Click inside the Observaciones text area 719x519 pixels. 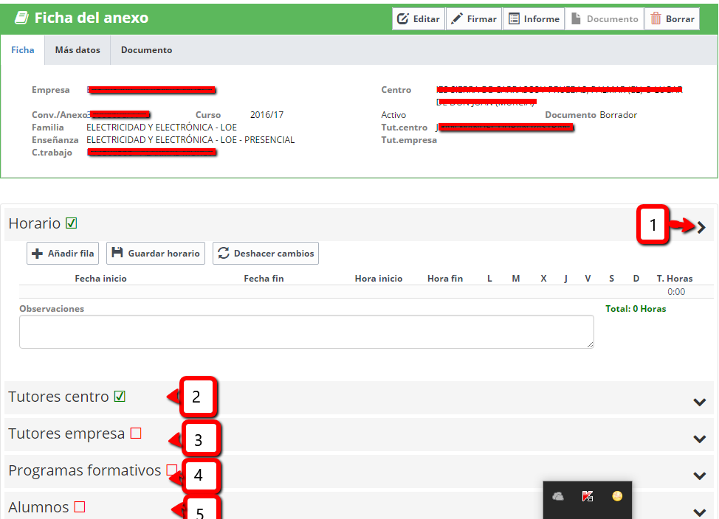click(x=306, y=332)
